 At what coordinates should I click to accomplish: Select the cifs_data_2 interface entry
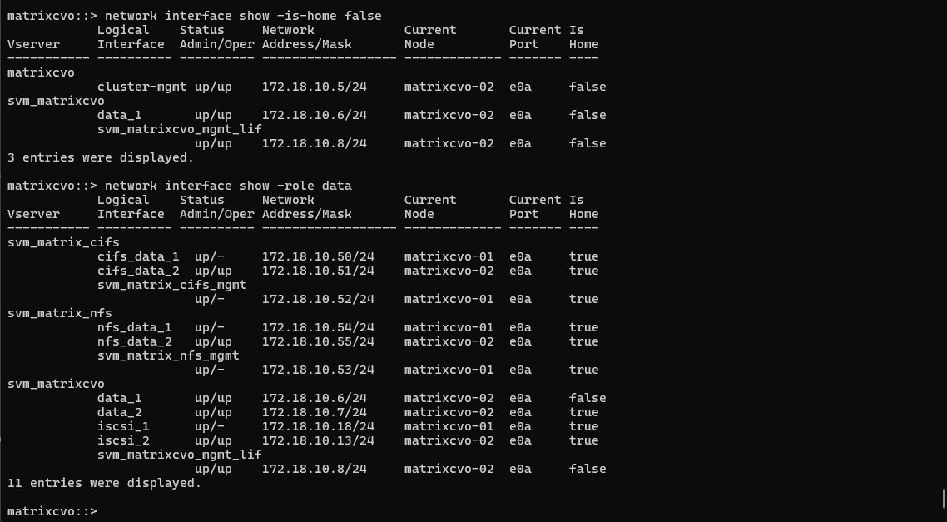137,271
